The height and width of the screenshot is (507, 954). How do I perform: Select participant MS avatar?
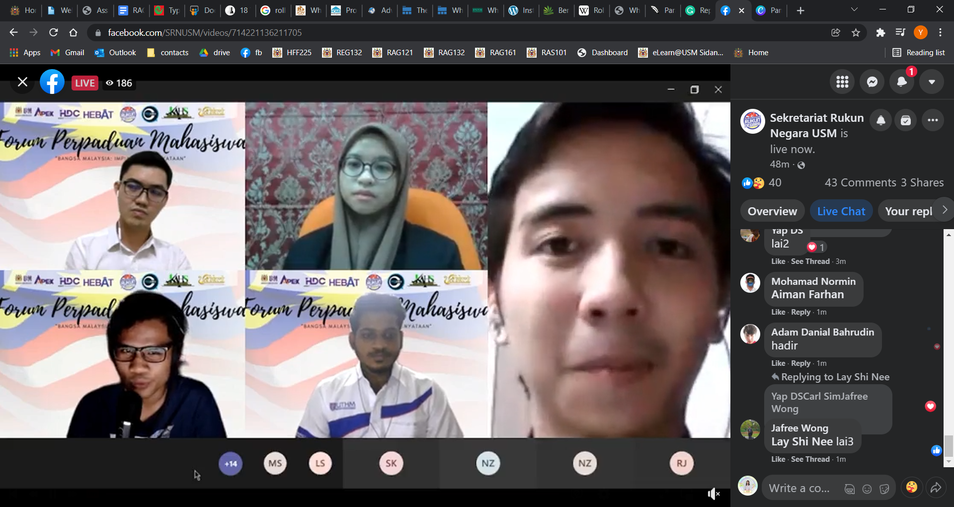click(x=275, y=463)
